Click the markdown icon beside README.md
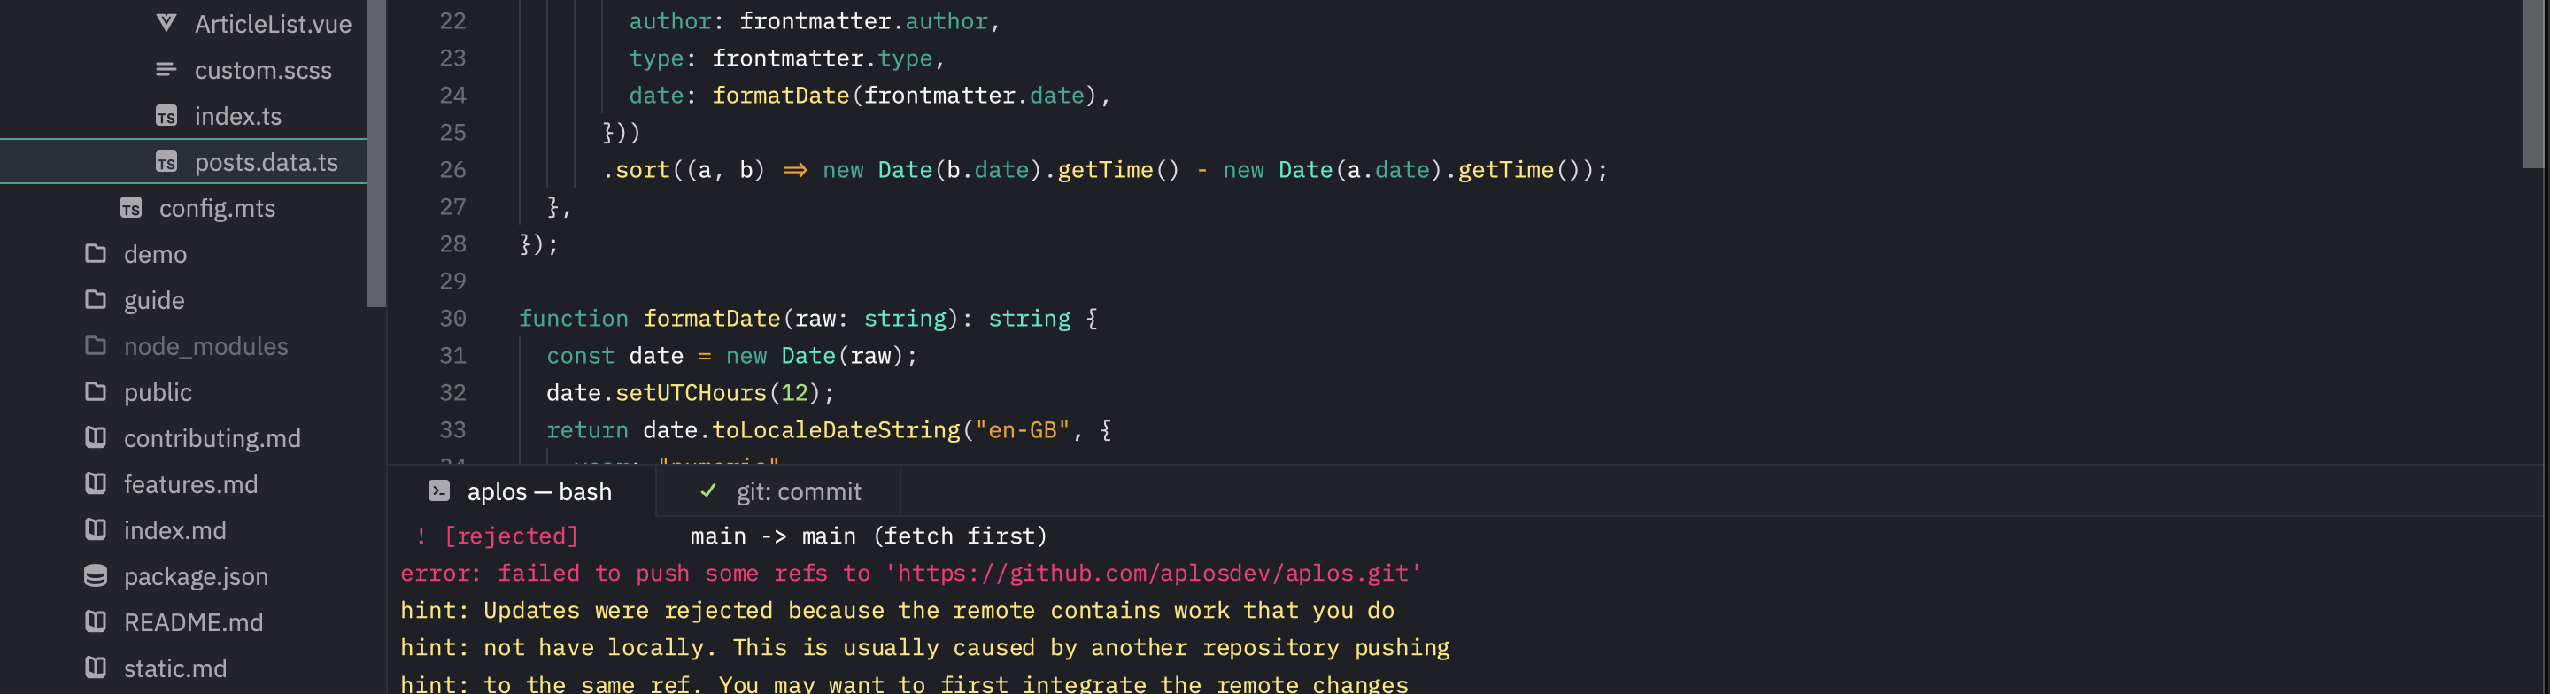 (95, 621)
